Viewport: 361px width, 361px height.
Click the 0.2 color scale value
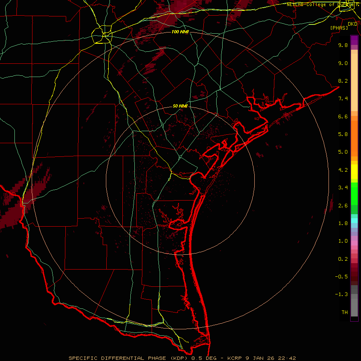(343, 259)
